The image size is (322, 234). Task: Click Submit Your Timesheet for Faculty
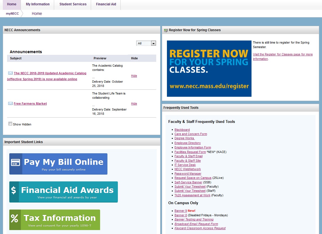(x=190, y=187)
